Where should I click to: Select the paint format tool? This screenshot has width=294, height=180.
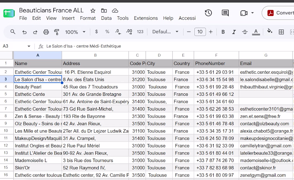pos(56,32)
